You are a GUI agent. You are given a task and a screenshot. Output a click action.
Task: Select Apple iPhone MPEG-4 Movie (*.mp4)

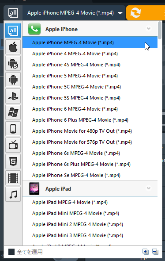90,42
